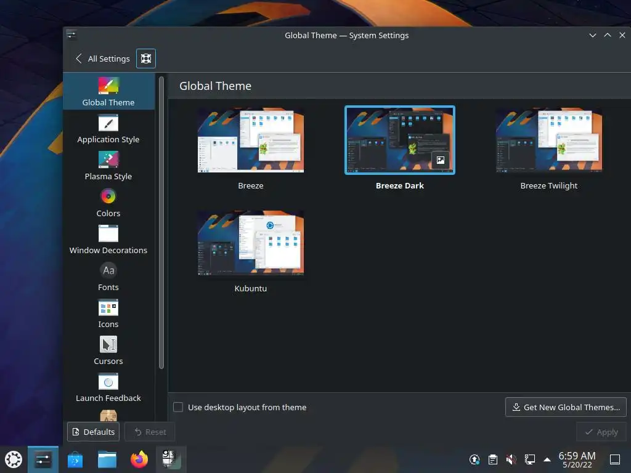Open Plasma Style settings

point(108,166)
